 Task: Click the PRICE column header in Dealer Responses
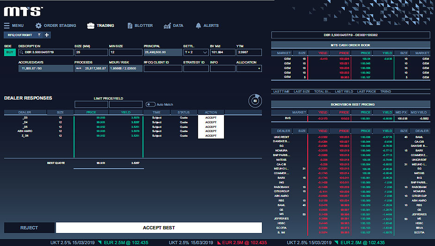pyautogui.click(x=91, y=113)
